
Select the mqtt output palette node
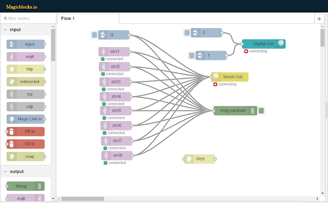pyautogui.click(x=26, y=198)
